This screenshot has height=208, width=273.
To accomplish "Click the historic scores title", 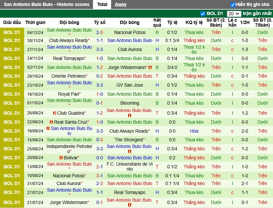I will [47, 4].
